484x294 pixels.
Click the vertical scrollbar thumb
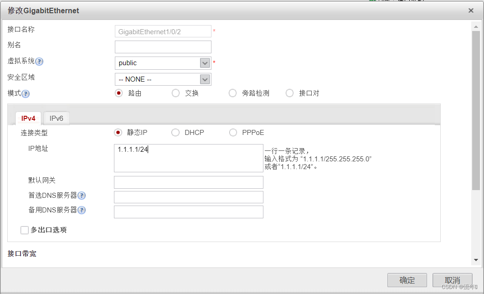(476, 111)
